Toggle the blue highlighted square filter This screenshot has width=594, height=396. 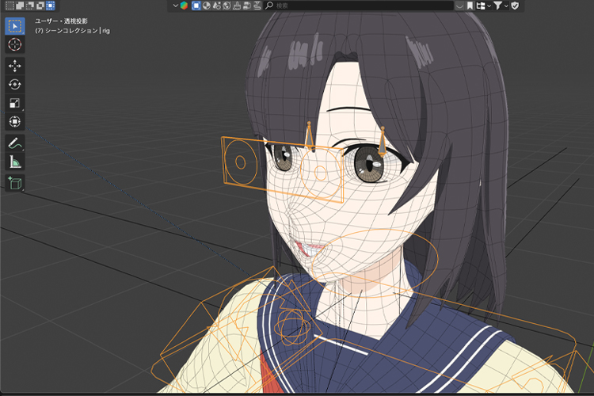[x=196, y=6]
